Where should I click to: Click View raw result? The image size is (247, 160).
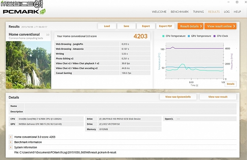tap(218, 97)
